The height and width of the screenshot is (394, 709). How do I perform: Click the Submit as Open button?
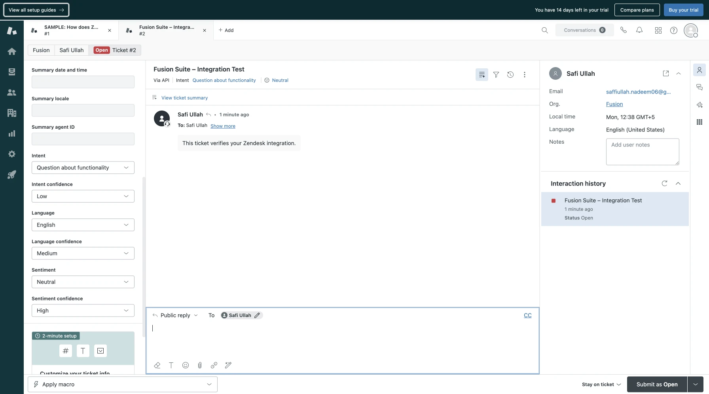coord(657,384)
